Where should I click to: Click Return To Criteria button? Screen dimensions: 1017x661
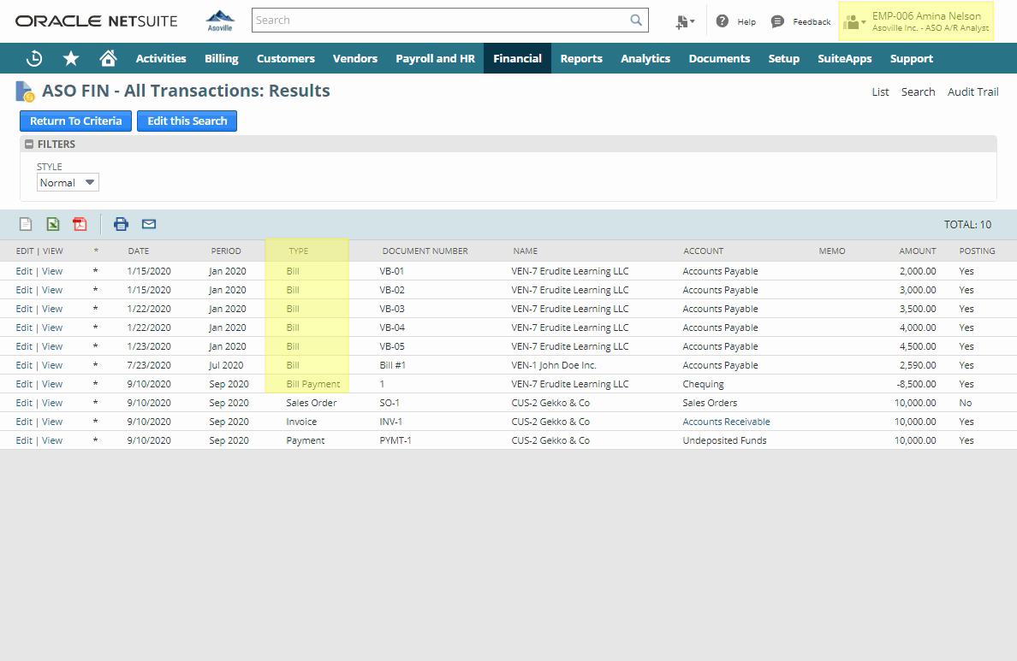pyautogui.click(x=76, y=121)
